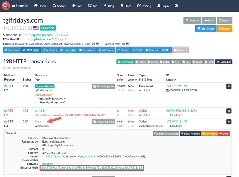Switch to the Summary tab
The image size is (239, 177).
(12, 50)
